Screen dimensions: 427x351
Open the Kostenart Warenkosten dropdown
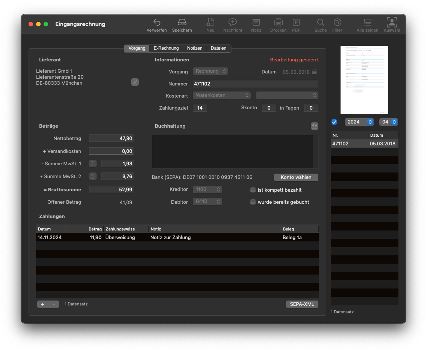pyautogui.click(x=222, y=95)
